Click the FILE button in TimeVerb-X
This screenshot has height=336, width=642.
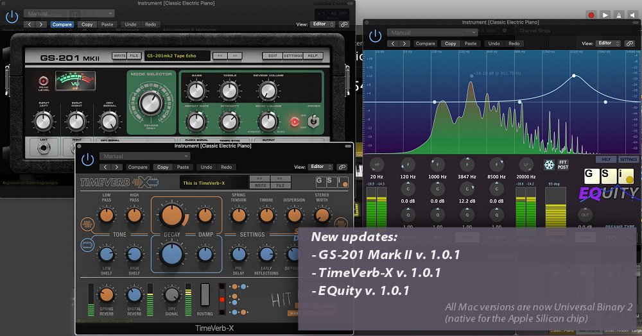click(280, 185)
